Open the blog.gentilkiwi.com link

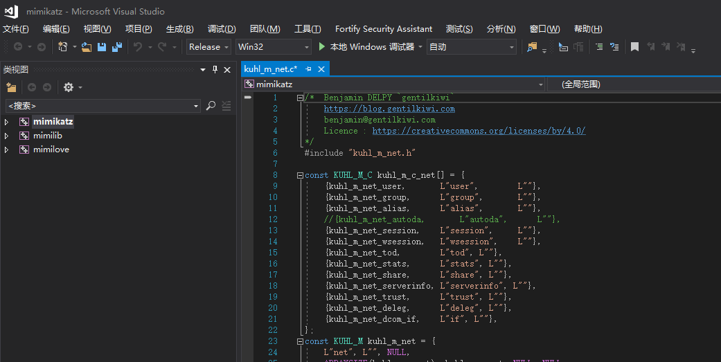[389, 109]
